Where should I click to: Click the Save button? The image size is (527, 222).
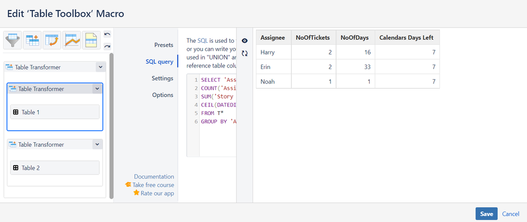pos(486,214)
